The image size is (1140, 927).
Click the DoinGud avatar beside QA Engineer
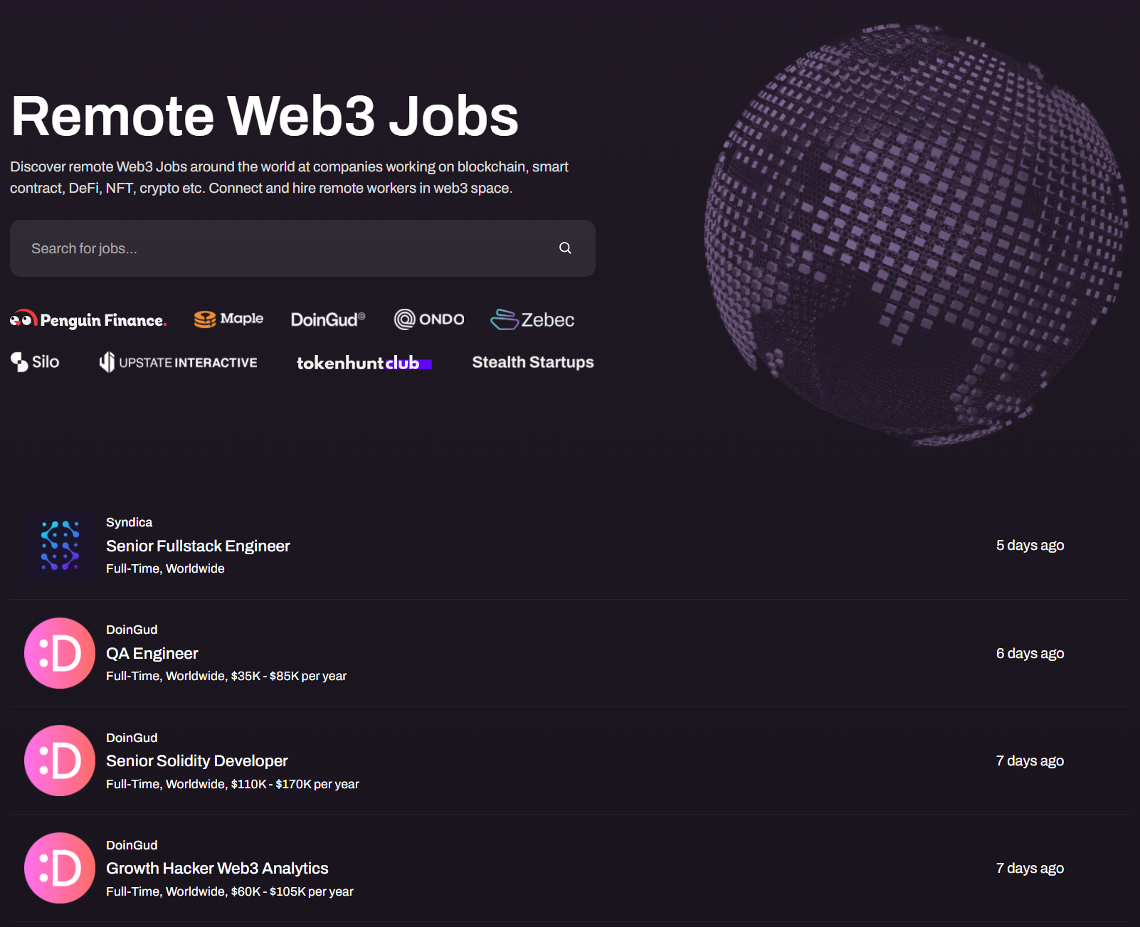point(60,653)
